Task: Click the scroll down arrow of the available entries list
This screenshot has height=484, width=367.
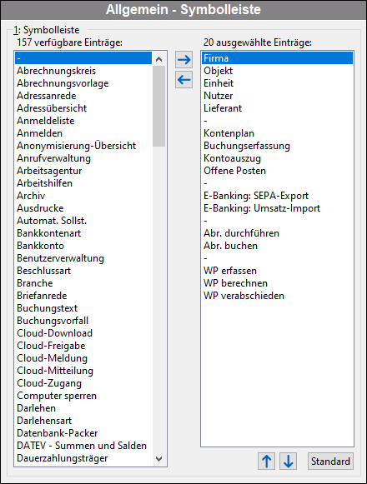Action: 159,459
